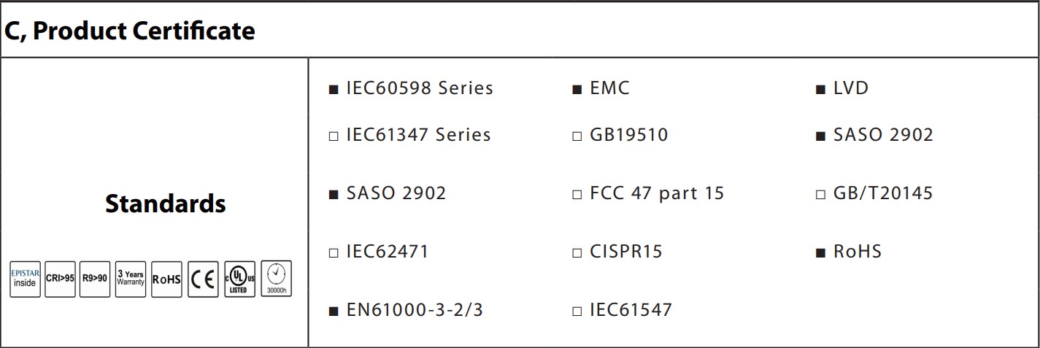Click the 30000h clock lifetime icon
This screenshot has width=1040, height=348.
pyautogui.click(x=276, y=279)
